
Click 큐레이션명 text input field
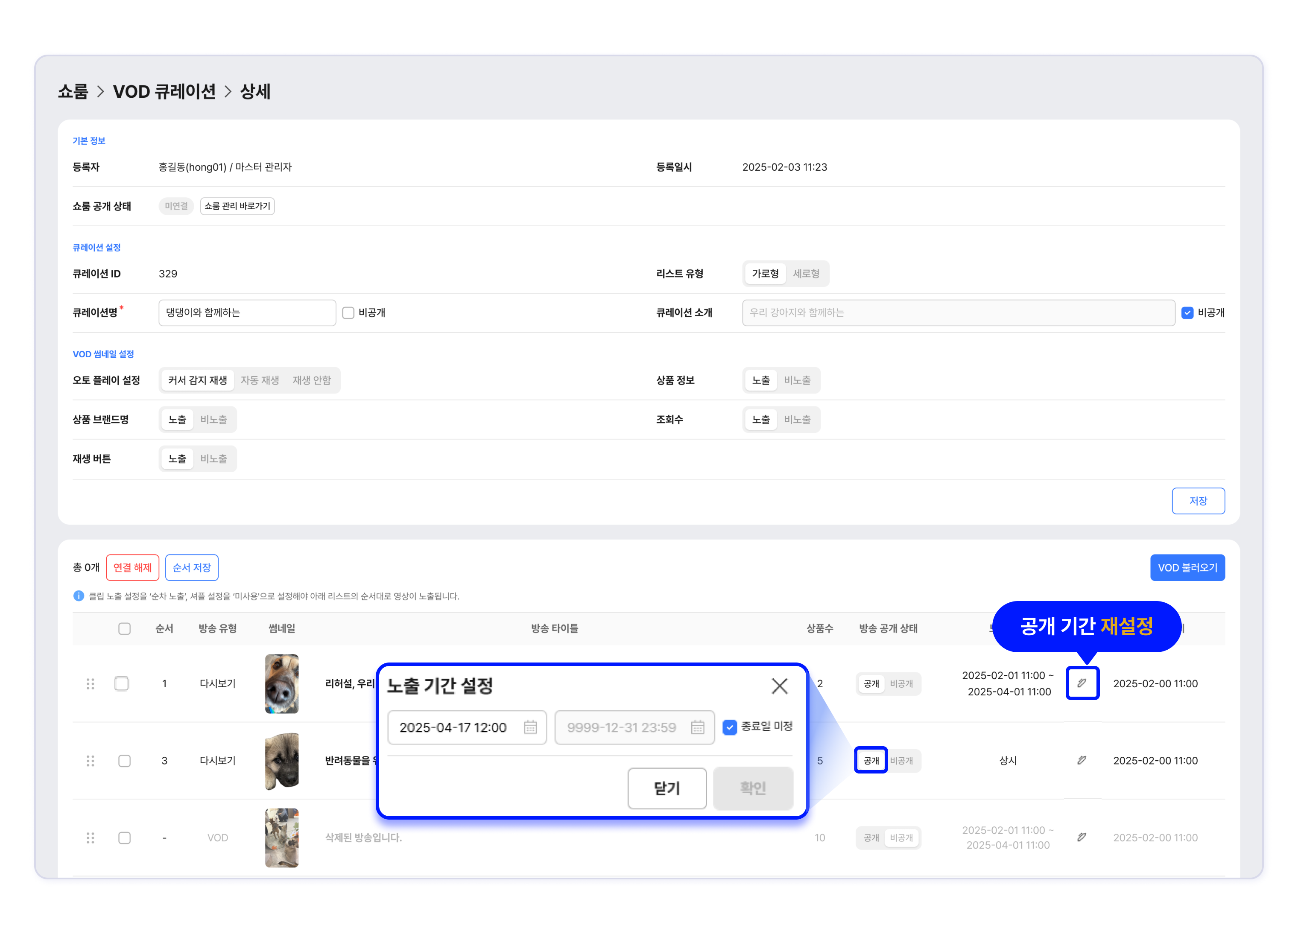click(247, 312)
